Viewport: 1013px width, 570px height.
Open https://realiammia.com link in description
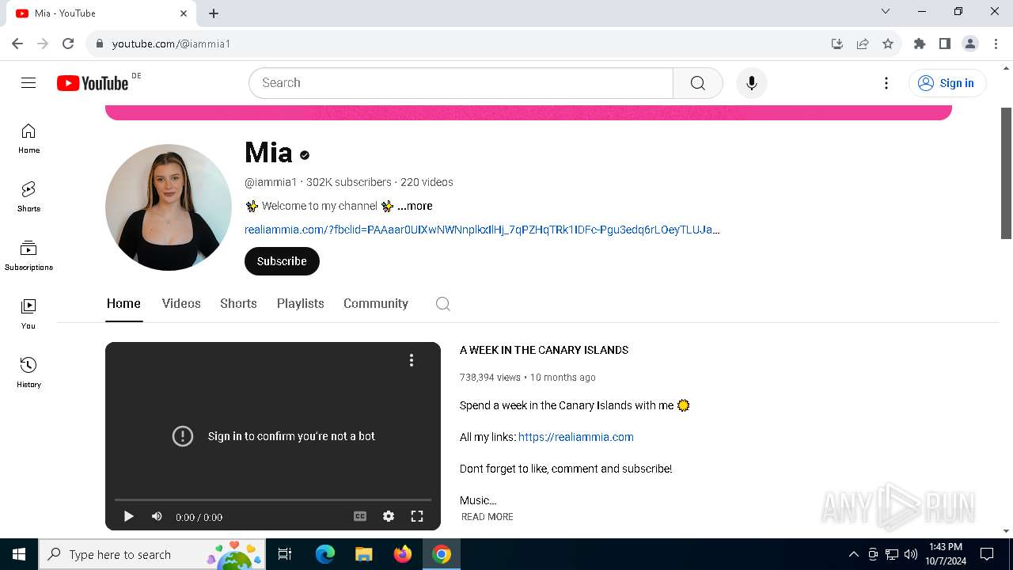(x=576, y=437)
